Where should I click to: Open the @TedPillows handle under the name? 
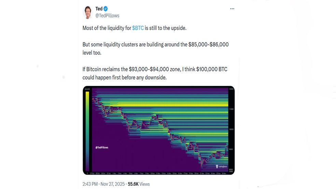107,15
